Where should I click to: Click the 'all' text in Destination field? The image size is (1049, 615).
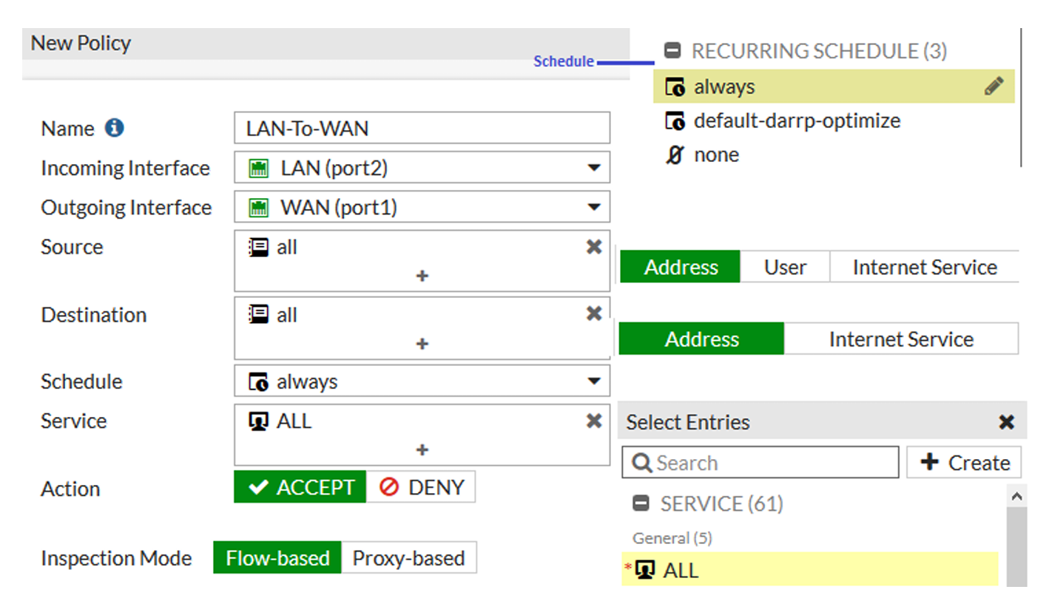[x=287, y=315]
